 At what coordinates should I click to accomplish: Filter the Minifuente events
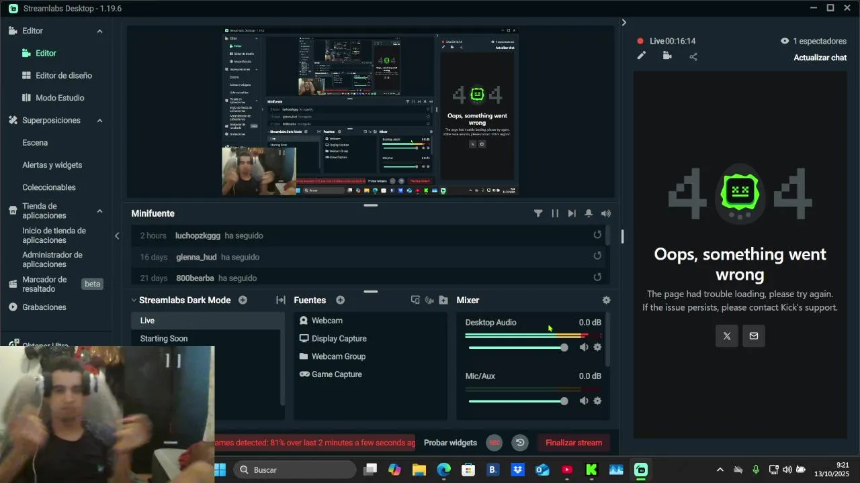click(538, 213)
